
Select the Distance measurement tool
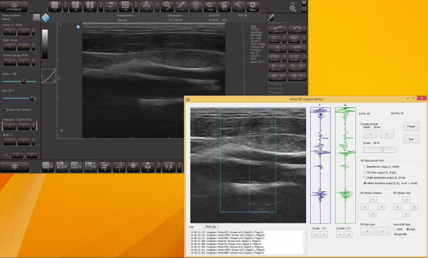[x=277, y=29]
